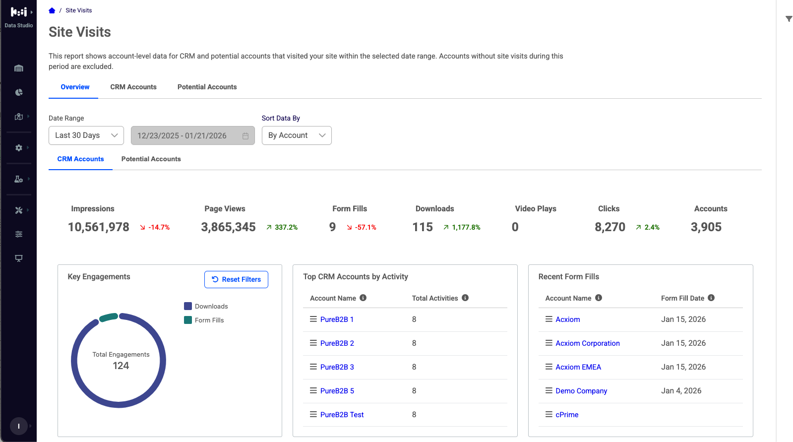Click the Impressions value 10,561,978

[x=99, y=227]
